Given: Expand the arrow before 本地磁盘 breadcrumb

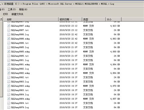Looking at the screenshot, I should (2, 4).
